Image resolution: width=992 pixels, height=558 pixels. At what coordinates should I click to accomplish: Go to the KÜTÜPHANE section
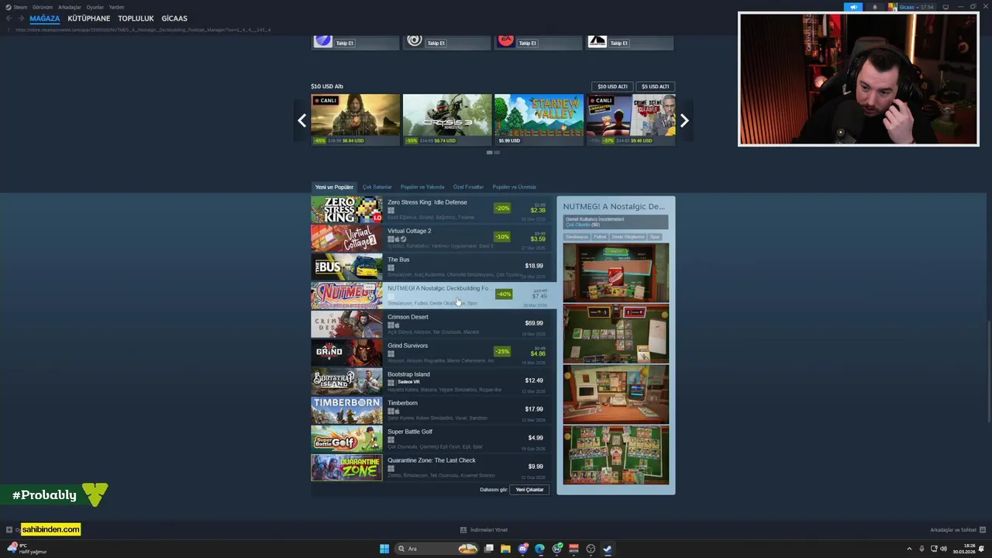tap(89, 19)
